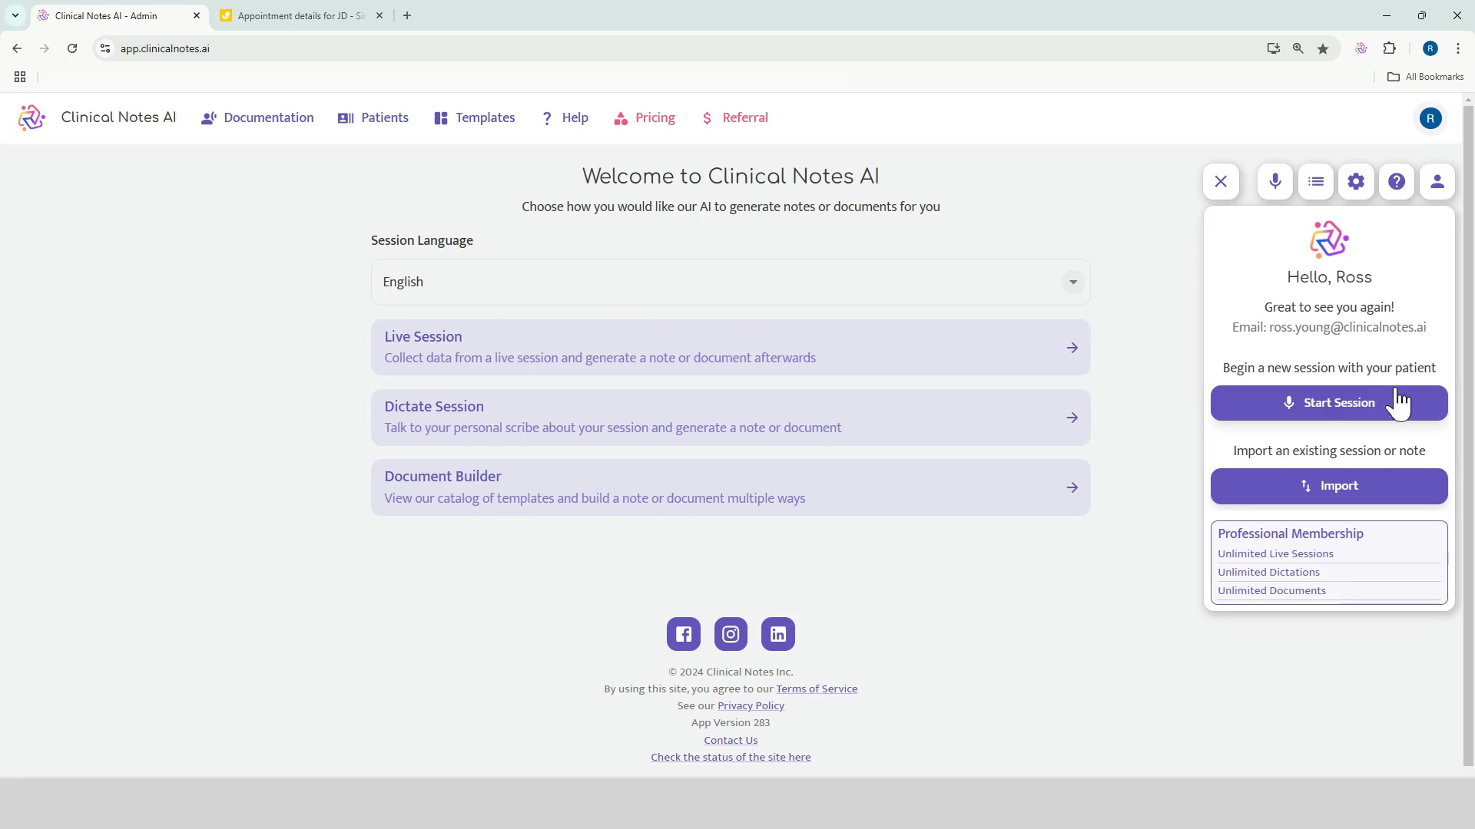The image size is (1475, 829).
Task: Open the Patients menu
Action: (373, 117)
